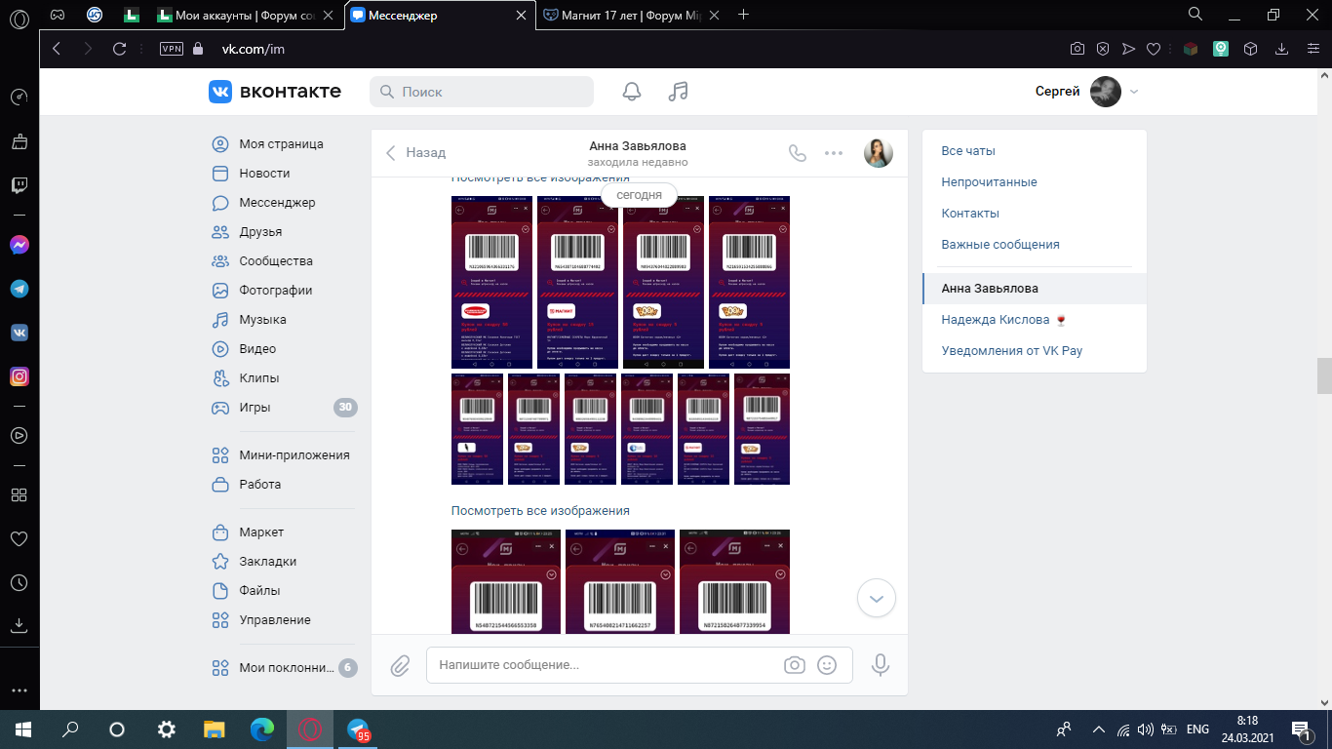Open the music note player in the VK header
The height and width of the screenshot is (749, 1332).
click(x=679, y=92)
